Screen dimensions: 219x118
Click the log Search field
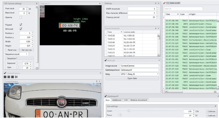pos(183,9)
